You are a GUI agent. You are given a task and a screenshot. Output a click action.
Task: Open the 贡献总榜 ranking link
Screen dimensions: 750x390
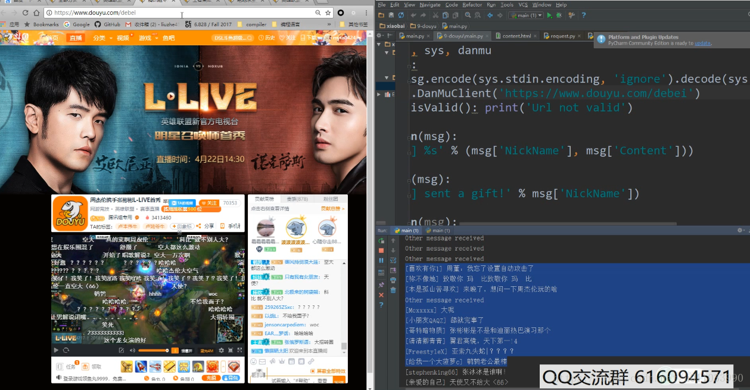coord(332,209)
